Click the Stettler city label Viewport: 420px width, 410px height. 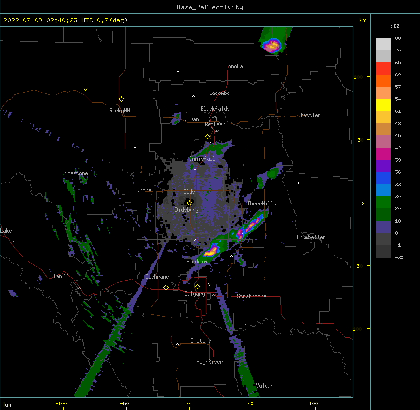309,115
